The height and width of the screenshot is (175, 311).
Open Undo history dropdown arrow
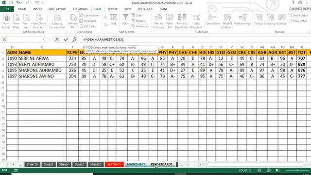tap(21, 3)
